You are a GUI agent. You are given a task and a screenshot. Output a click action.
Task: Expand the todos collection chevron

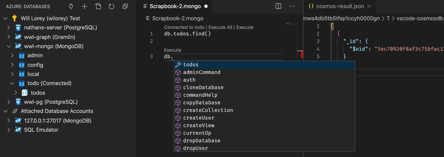click(16, 93)
